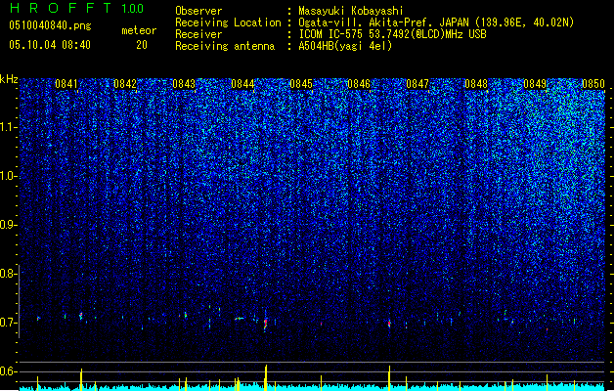Click the 0.6 frequency axis label
The image size is (615, 391).
tap(8, 371)
